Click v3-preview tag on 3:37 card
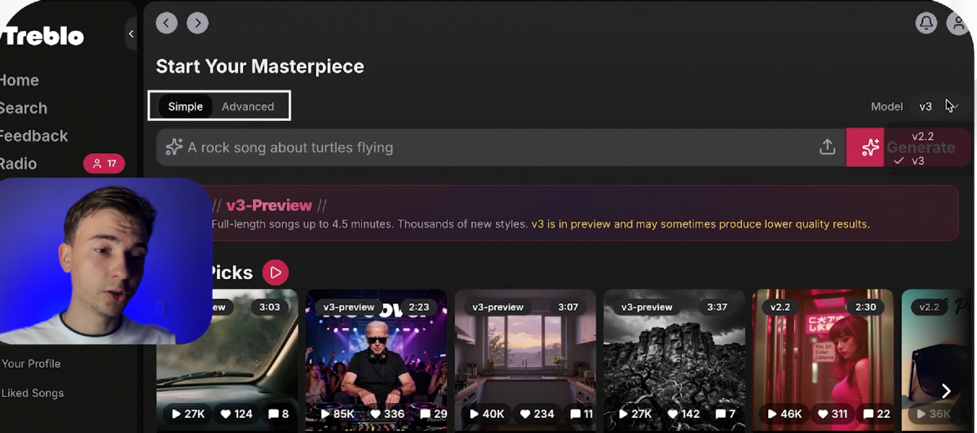 [x=647, y=307]
